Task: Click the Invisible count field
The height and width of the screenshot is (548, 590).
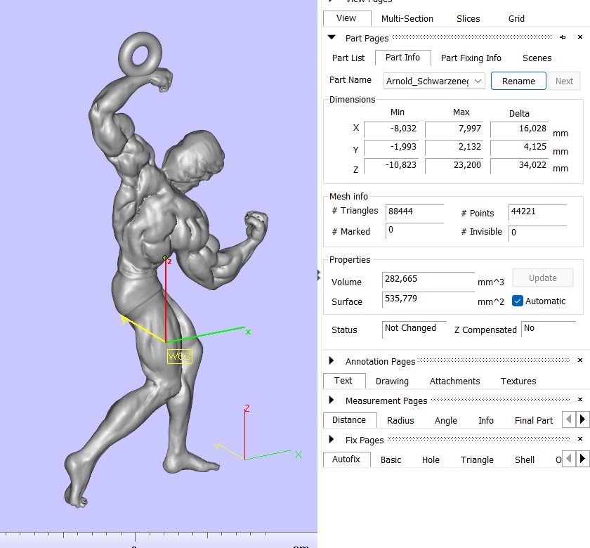Action: (537, 233)
